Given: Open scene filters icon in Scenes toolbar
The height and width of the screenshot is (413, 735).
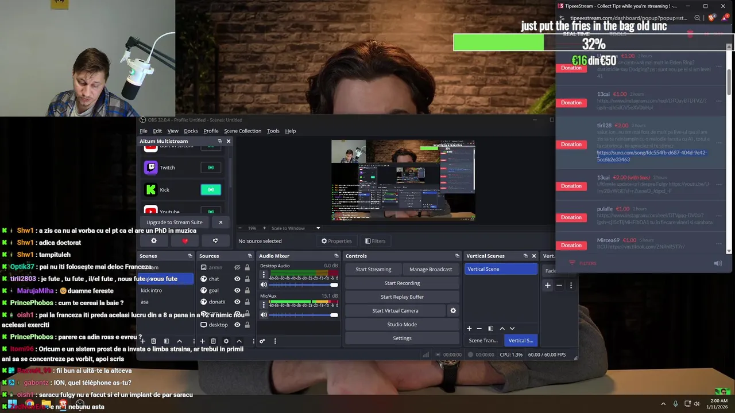Looking at the screenshot, I should [167, 341].
